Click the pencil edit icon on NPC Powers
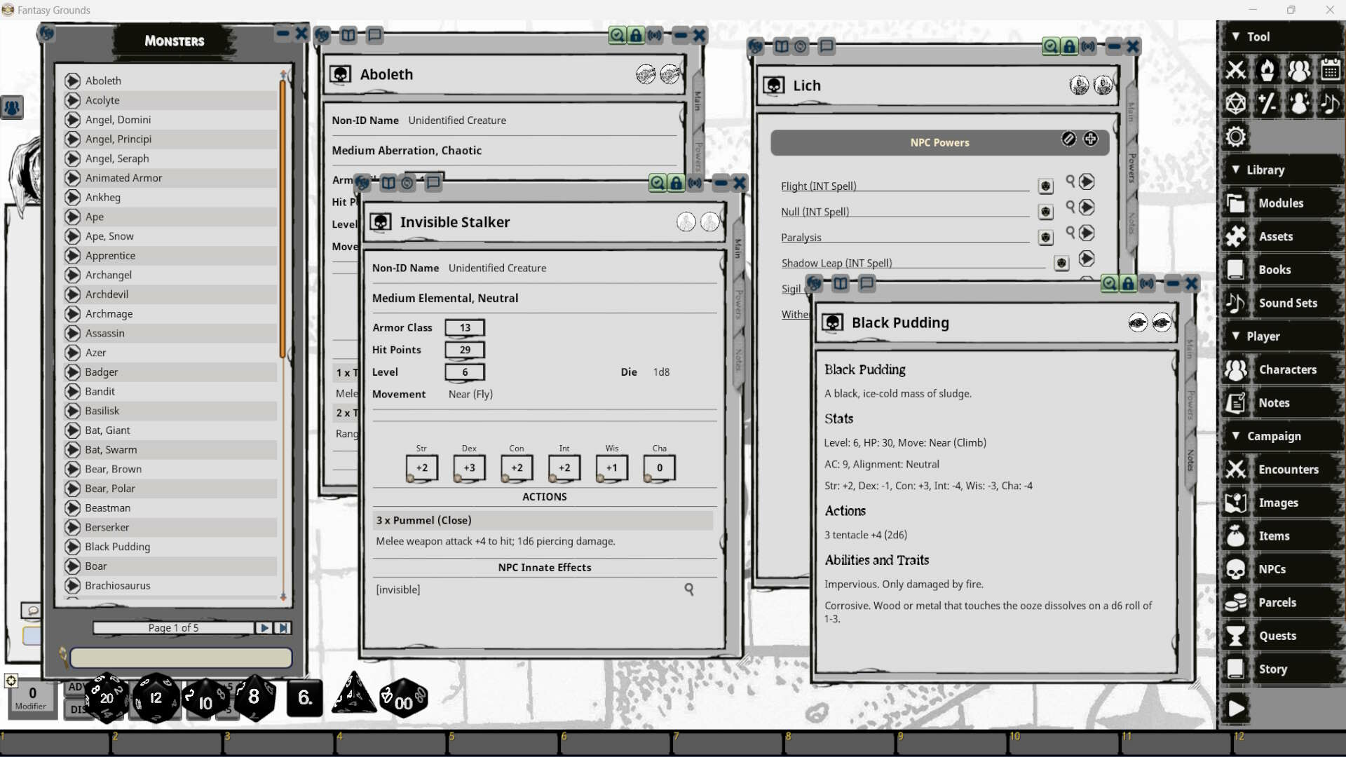This screenshot has height=757, width=1346. [x=1068, y=139]
